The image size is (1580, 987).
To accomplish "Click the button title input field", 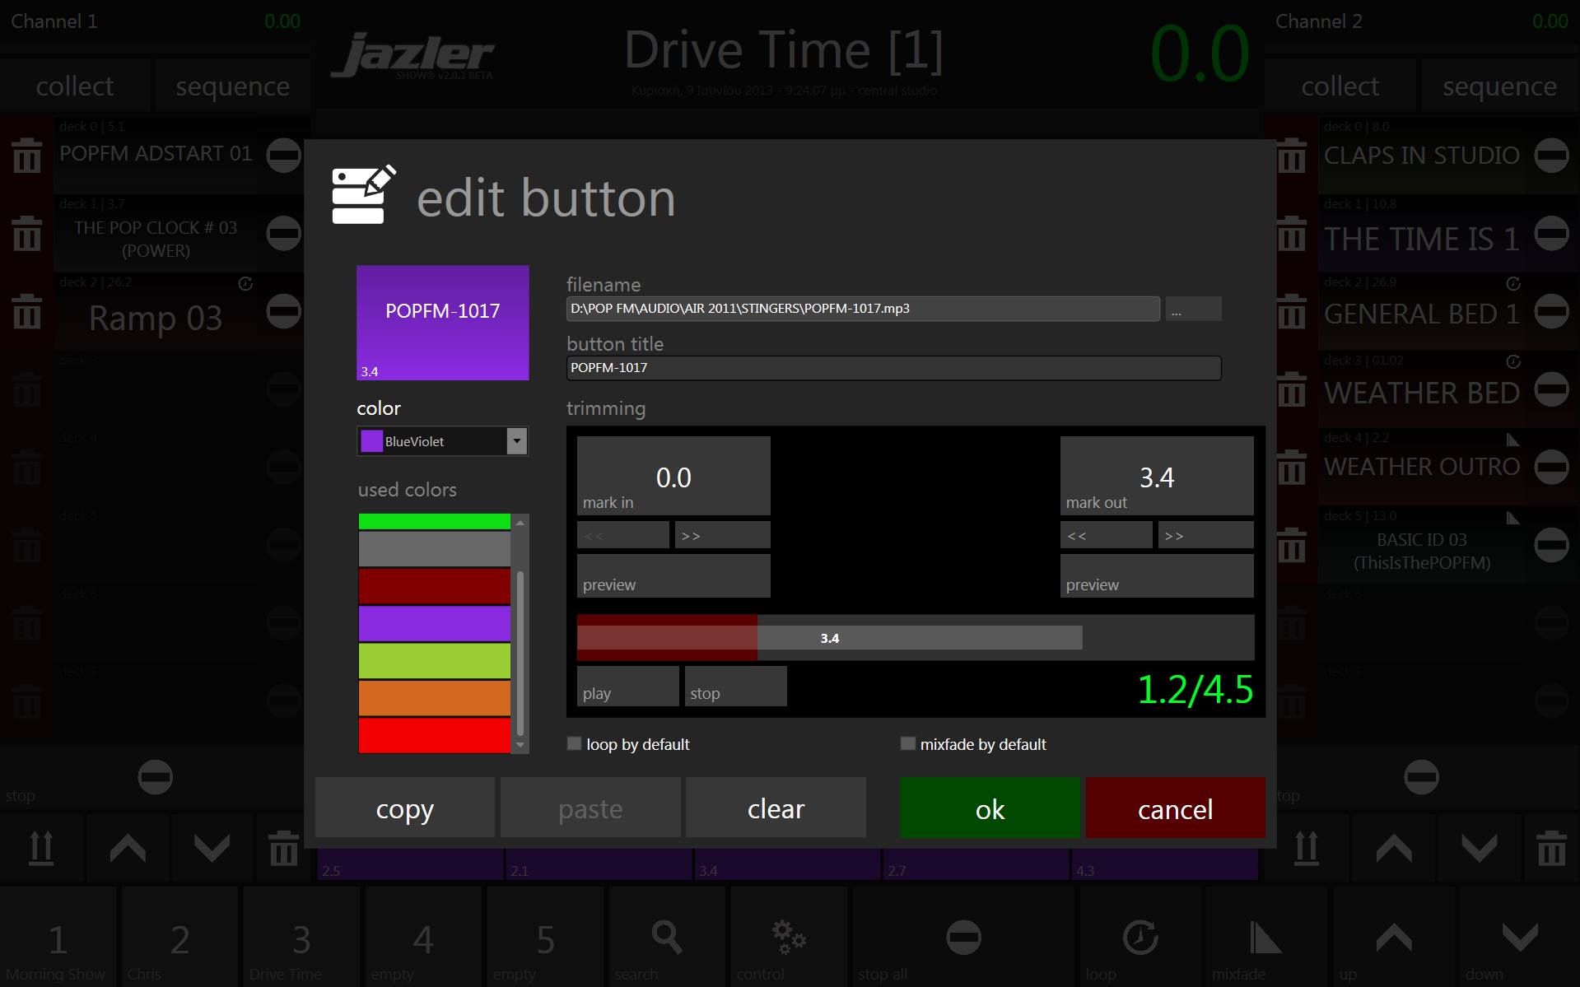I will click(893, 368).
